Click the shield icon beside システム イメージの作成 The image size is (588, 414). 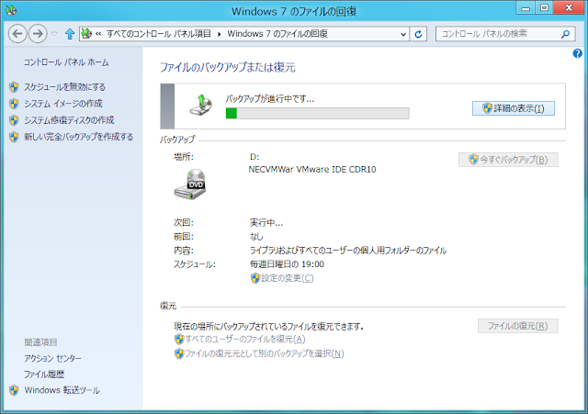14,104
